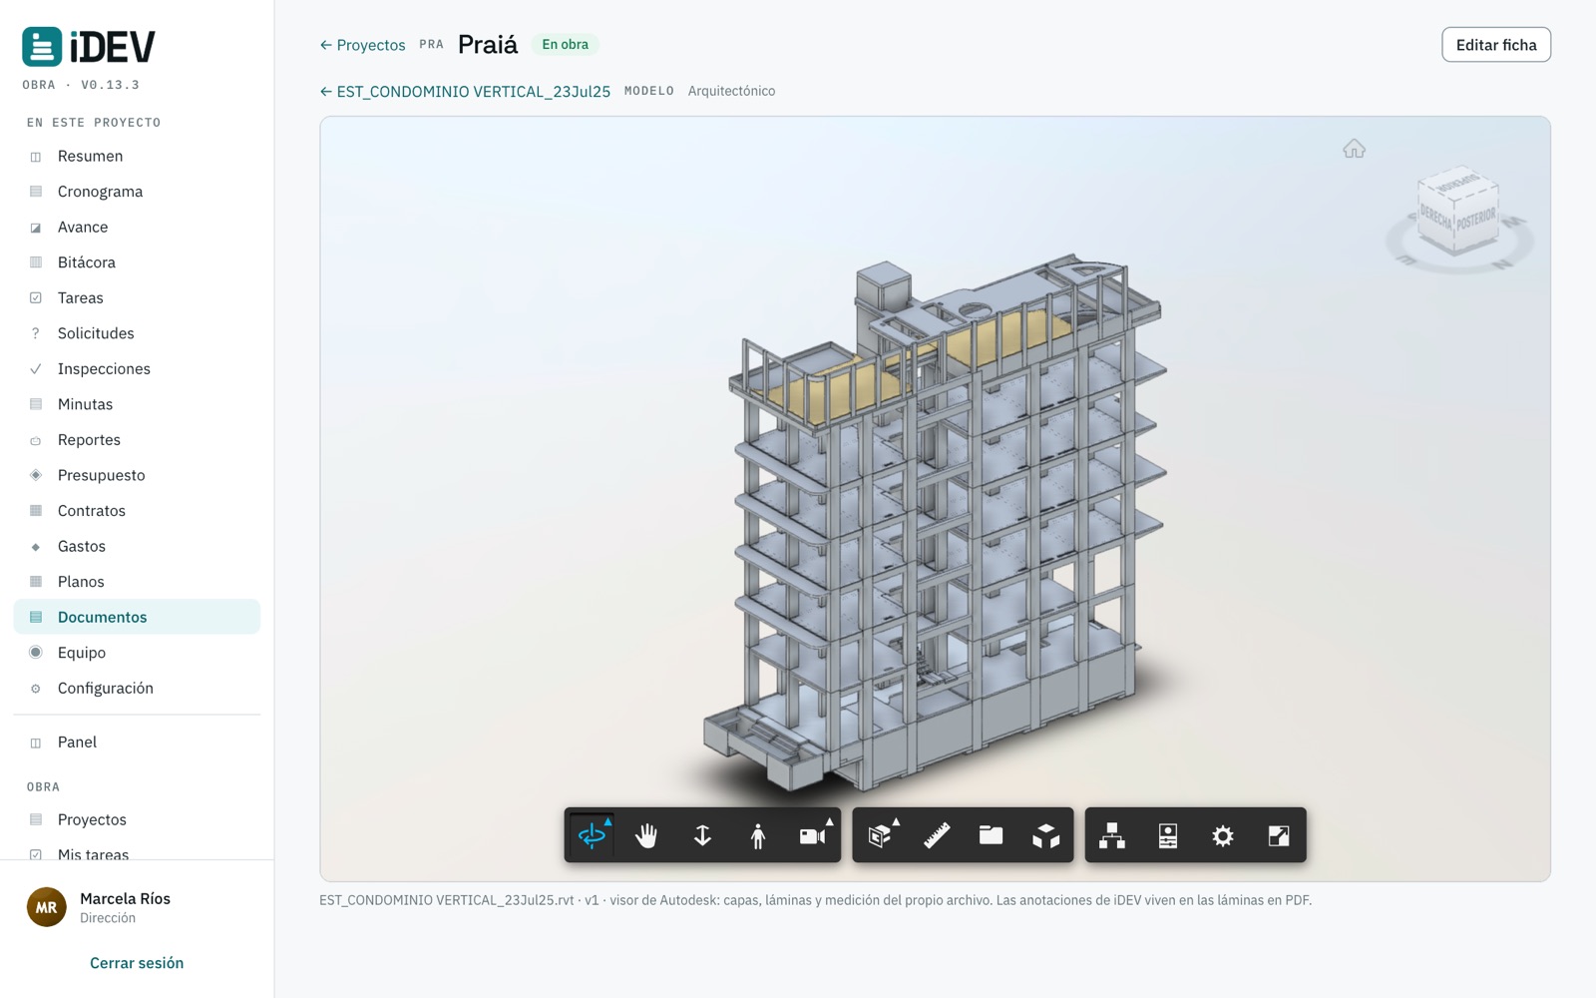
Task: Select Documentos in the sidebar
Action: [x=137, y=617]
